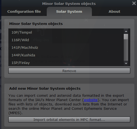137x129 pixels.
Task: Pick the 144P/Kushida list item
Action: [66, 55]
